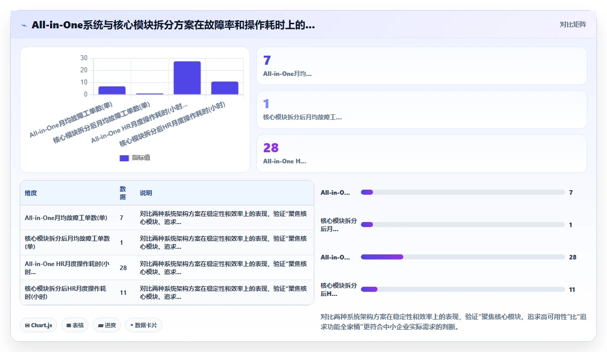Click the summary paragraph at bottom right
The image size is (607, 352).
[x=453, y=322]
